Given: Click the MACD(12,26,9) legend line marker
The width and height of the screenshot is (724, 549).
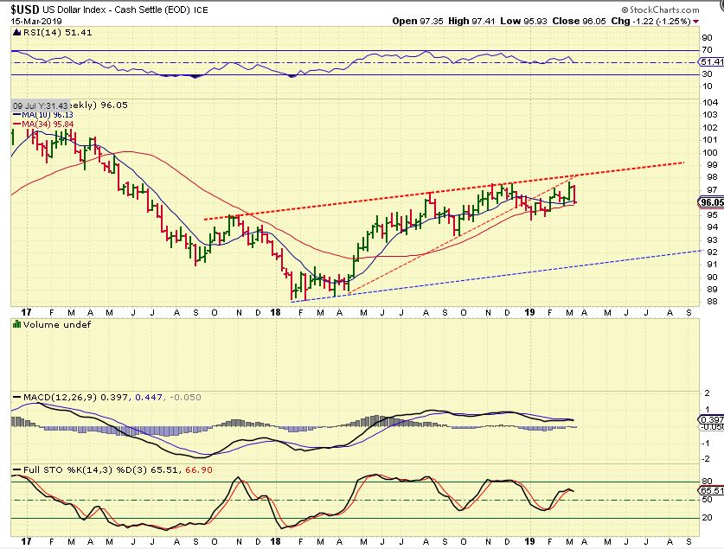Looking at the screenshot, I should coord(16,397).
